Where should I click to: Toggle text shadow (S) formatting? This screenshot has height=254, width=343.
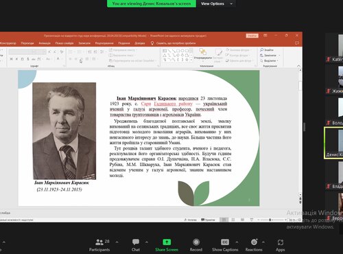point(27,59)
